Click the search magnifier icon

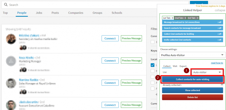coord(6,5)
